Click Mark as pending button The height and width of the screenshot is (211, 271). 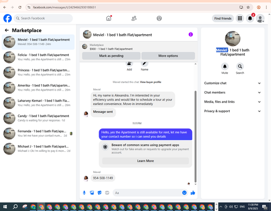(x=111, y=56)
